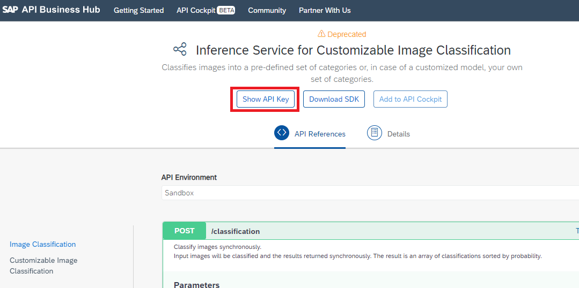Click the Download SDK button
The width and height of the screenshot is (579, 288).
click(334, 99)
